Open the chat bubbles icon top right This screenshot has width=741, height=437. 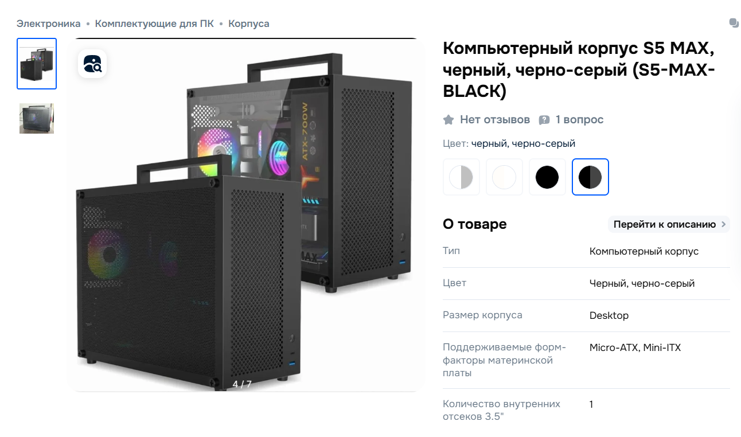point(734,23)
